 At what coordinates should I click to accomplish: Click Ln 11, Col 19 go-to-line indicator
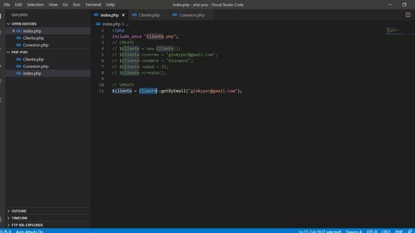coord(320,231)
